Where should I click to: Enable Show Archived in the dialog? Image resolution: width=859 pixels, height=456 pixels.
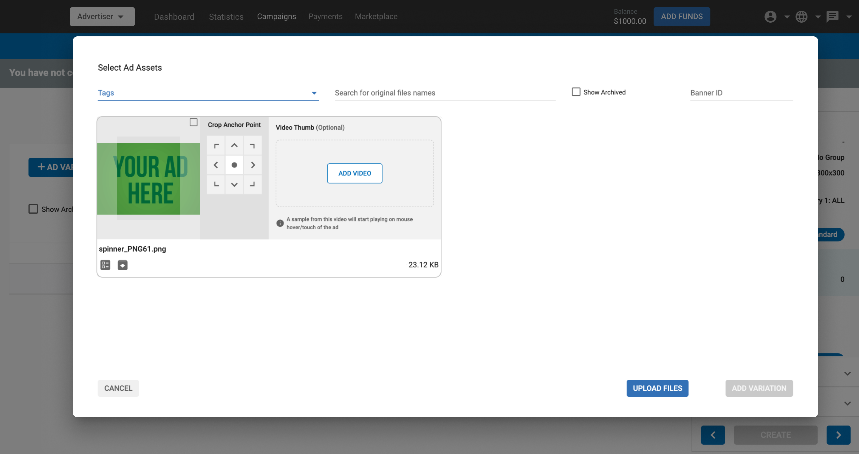[x=576, y=92]
